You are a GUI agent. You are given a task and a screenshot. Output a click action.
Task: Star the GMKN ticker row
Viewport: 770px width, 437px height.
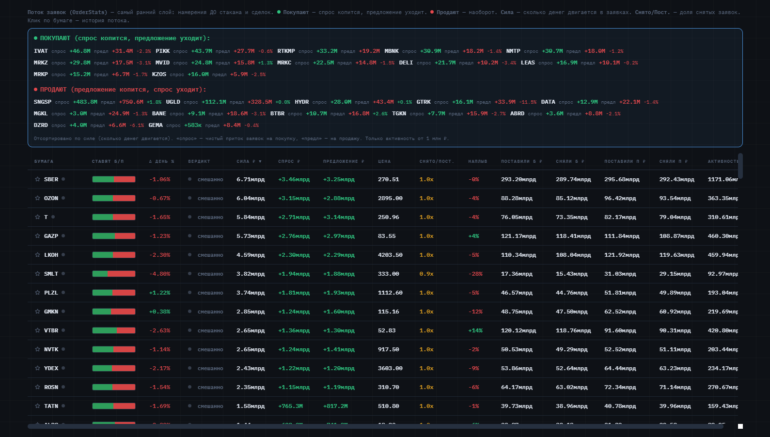(x=37, y=312)
